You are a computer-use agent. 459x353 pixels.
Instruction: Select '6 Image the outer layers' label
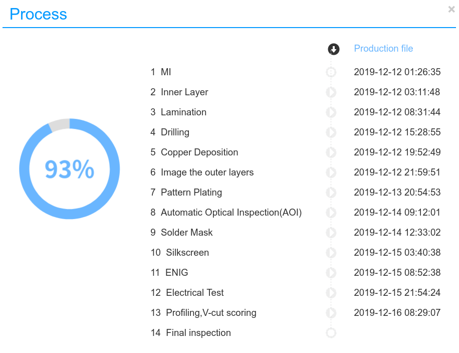[202, 172]
